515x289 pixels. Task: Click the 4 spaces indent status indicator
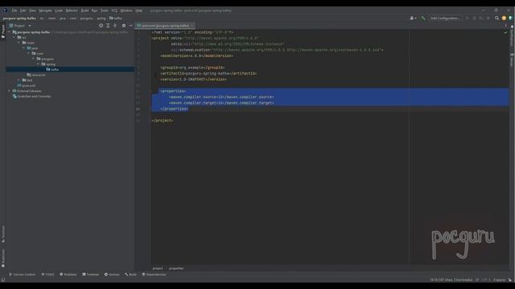[x=499, y=280]
